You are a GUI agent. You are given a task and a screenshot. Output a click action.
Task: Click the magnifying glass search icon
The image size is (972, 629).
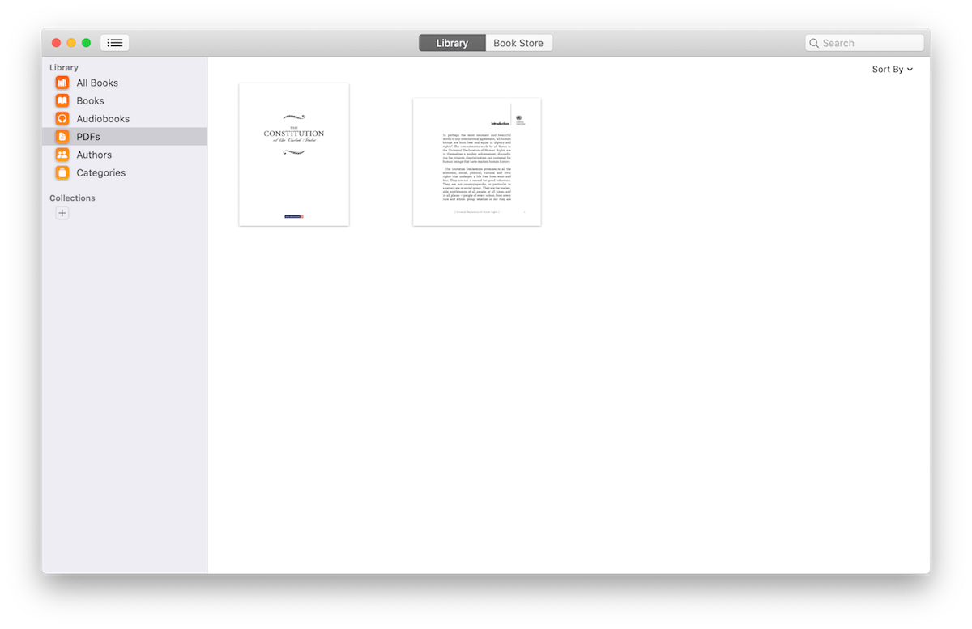814,44
